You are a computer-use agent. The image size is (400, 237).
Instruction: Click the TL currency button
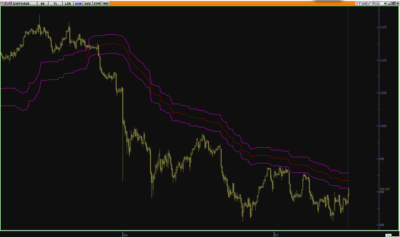[55, 3]
